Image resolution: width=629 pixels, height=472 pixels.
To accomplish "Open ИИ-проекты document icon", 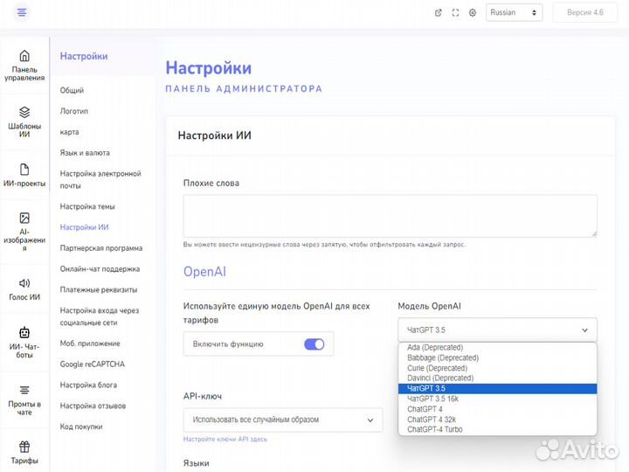I will click(x=24, y=170).
